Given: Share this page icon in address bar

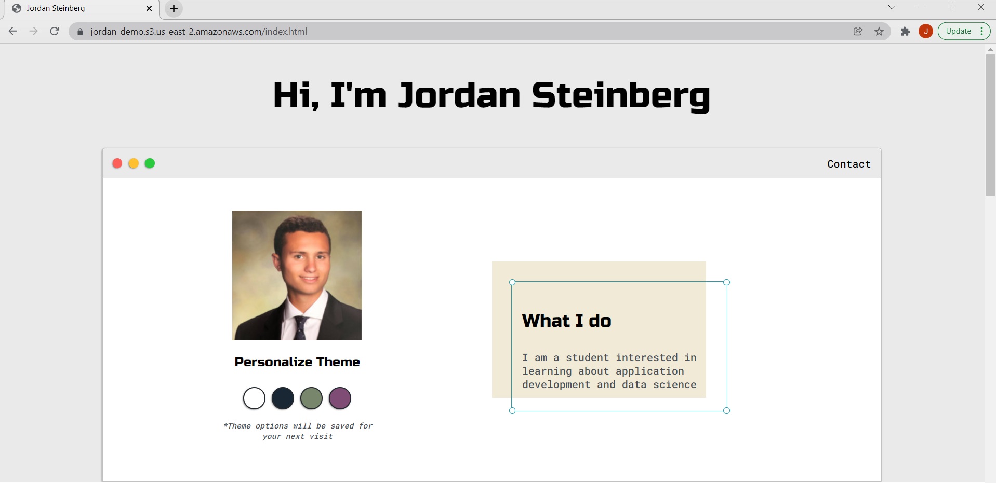Looking at the screenshot, I should [x=858, y=31].
